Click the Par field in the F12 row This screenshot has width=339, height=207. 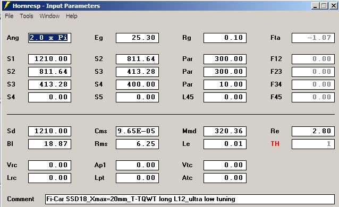click(225, 59)
